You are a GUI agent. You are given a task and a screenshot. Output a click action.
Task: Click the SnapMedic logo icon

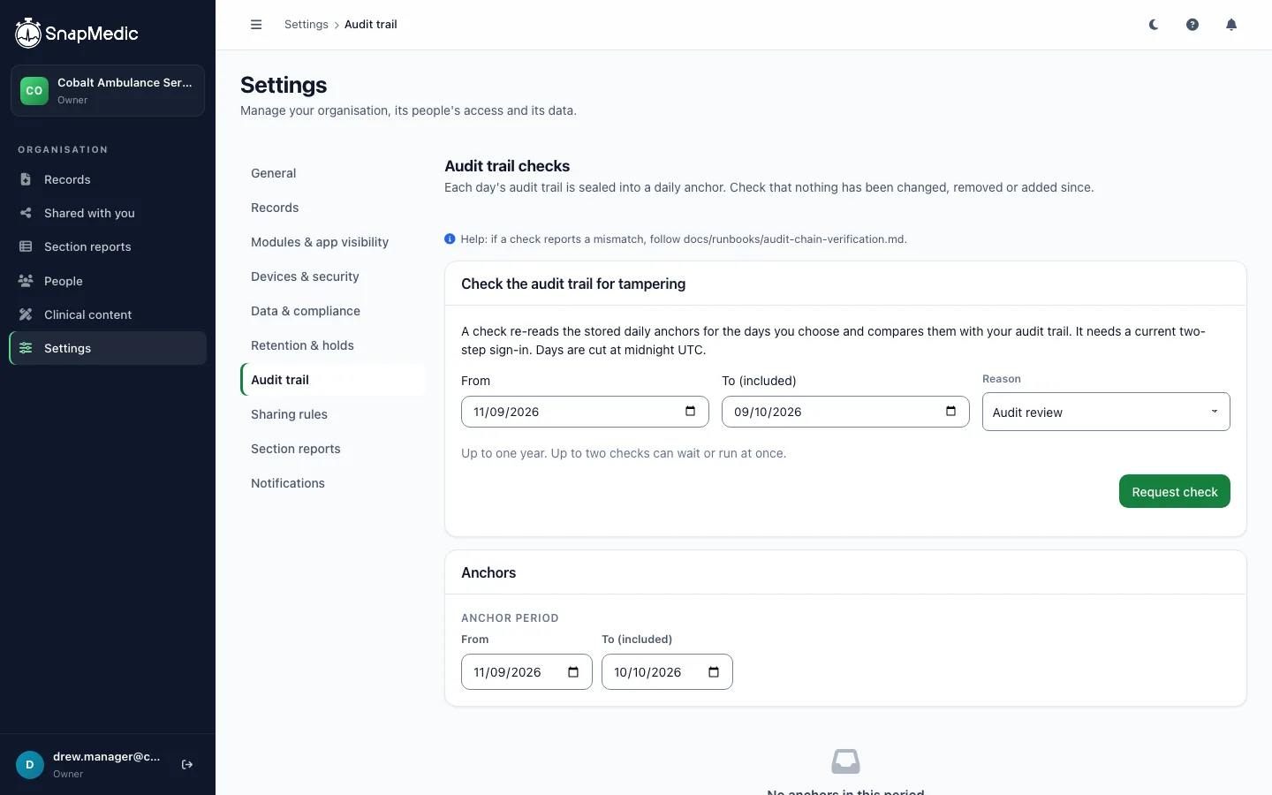tap(28, 34)
